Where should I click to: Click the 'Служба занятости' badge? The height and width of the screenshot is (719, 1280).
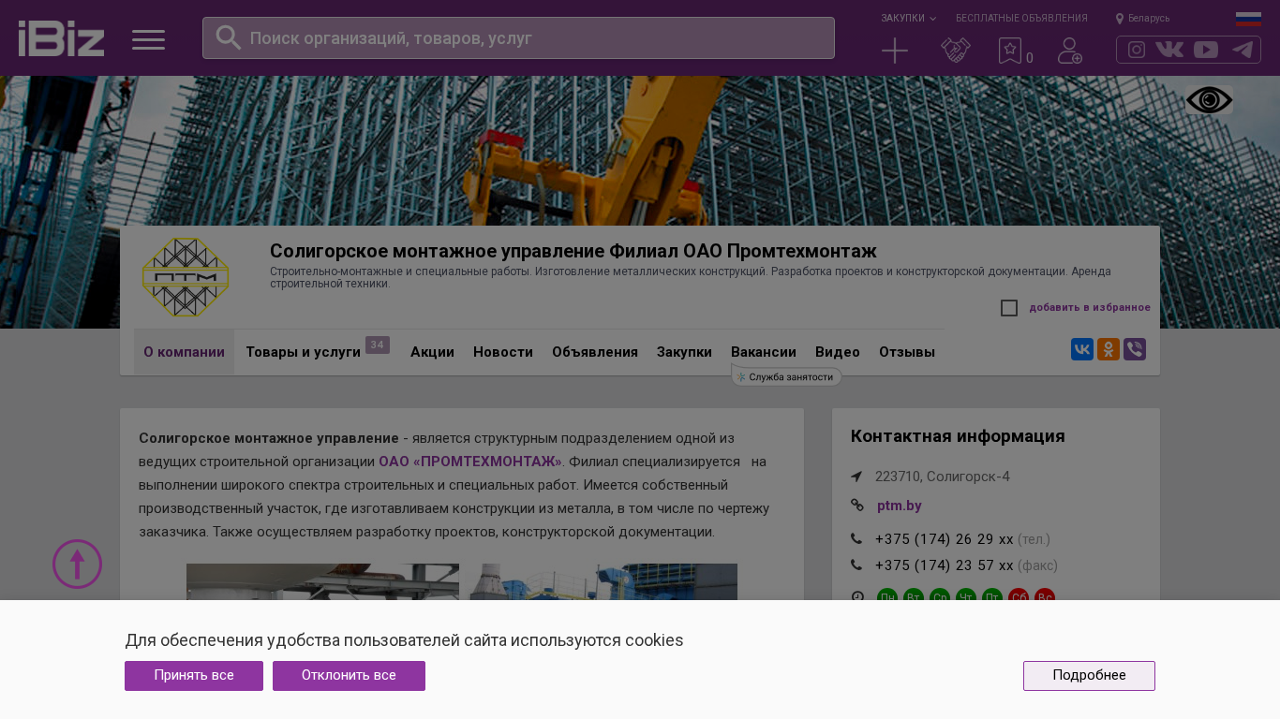[786, 376]
